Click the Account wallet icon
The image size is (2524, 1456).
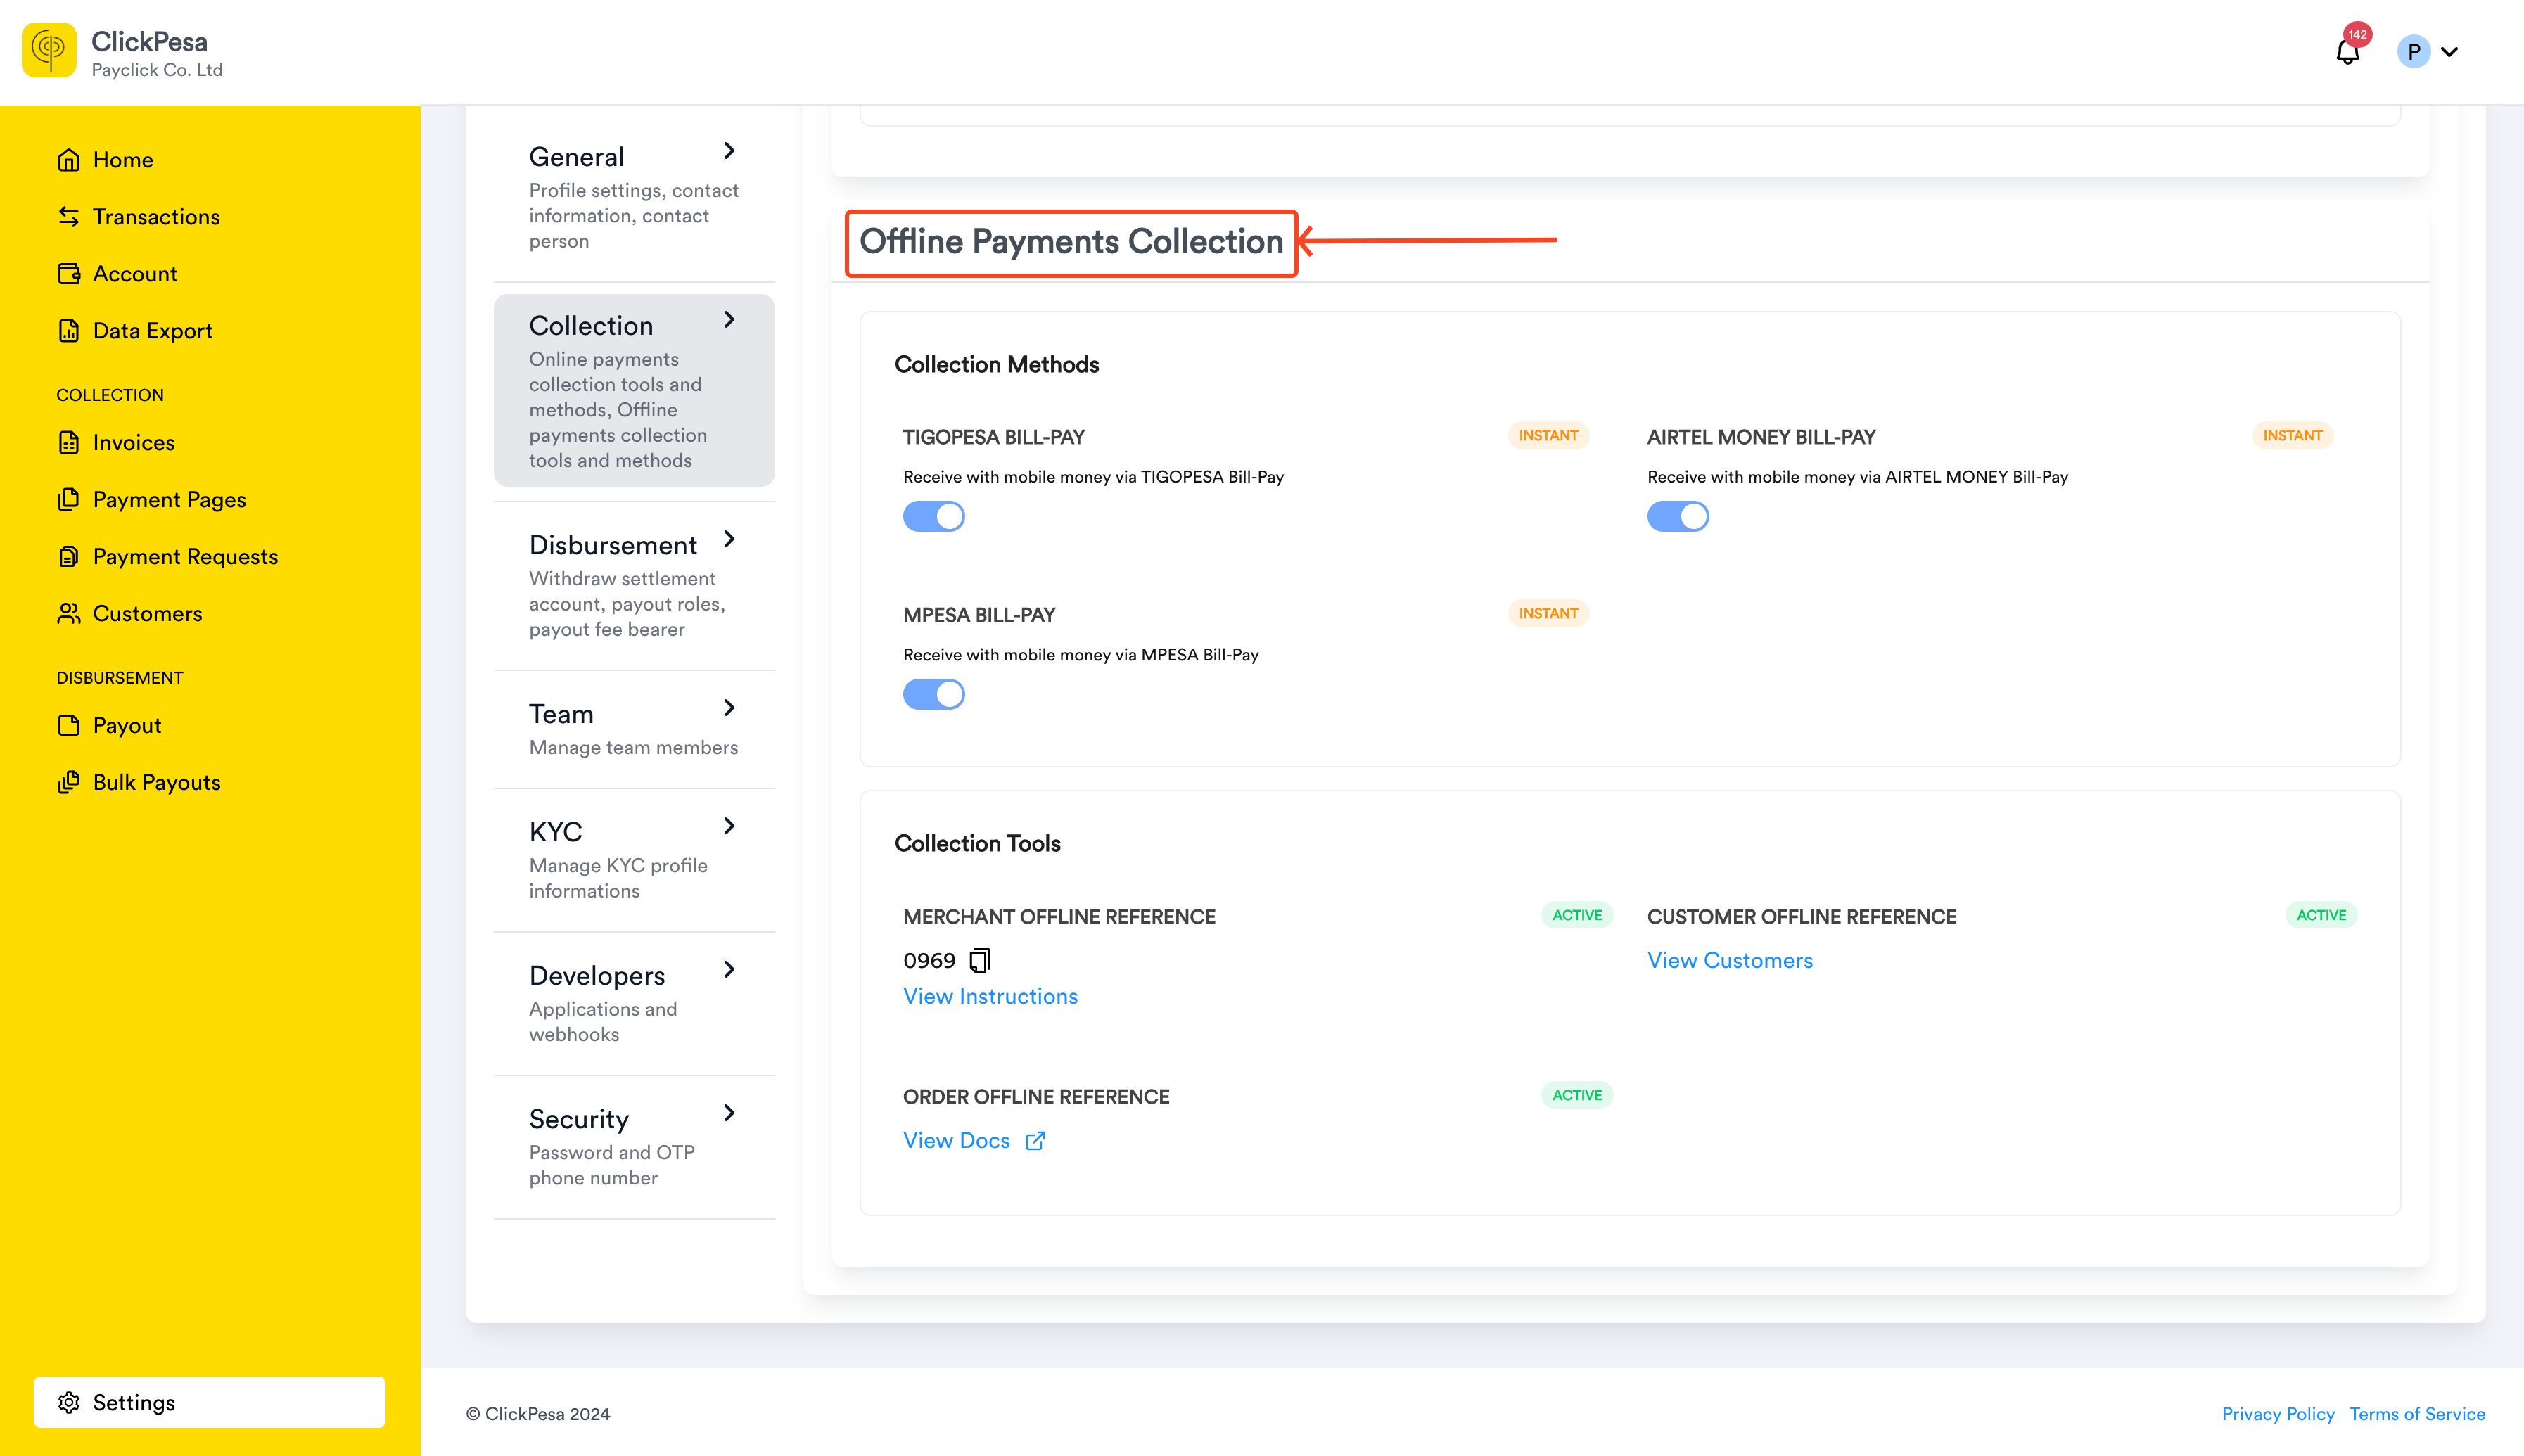point(69,274)
